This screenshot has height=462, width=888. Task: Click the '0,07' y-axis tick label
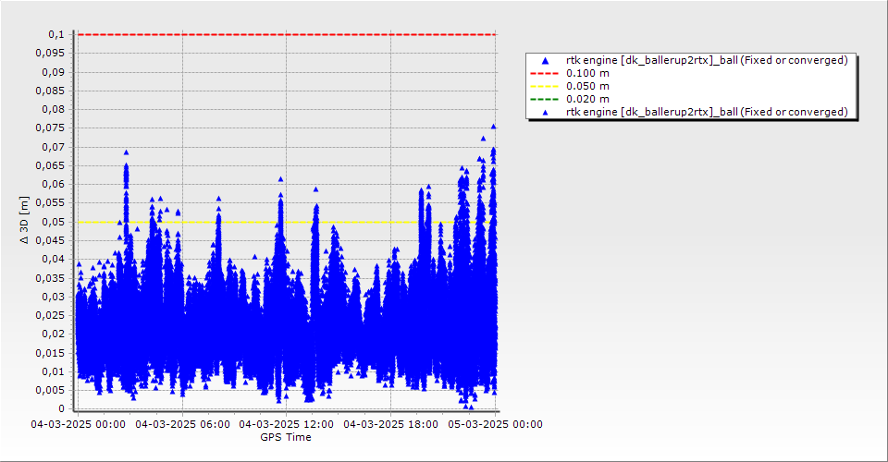click(x=54, y=147)
